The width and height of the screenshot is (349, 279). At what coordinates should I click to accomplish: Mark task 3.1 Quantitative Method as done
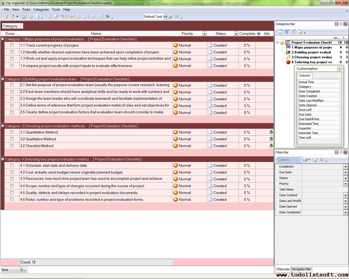point(12,132)
